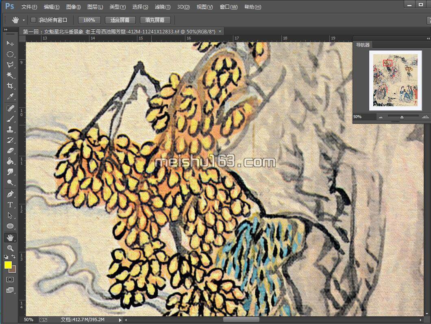
Task: Click the Hand tool icon in options bar
Action: [15, 20]
